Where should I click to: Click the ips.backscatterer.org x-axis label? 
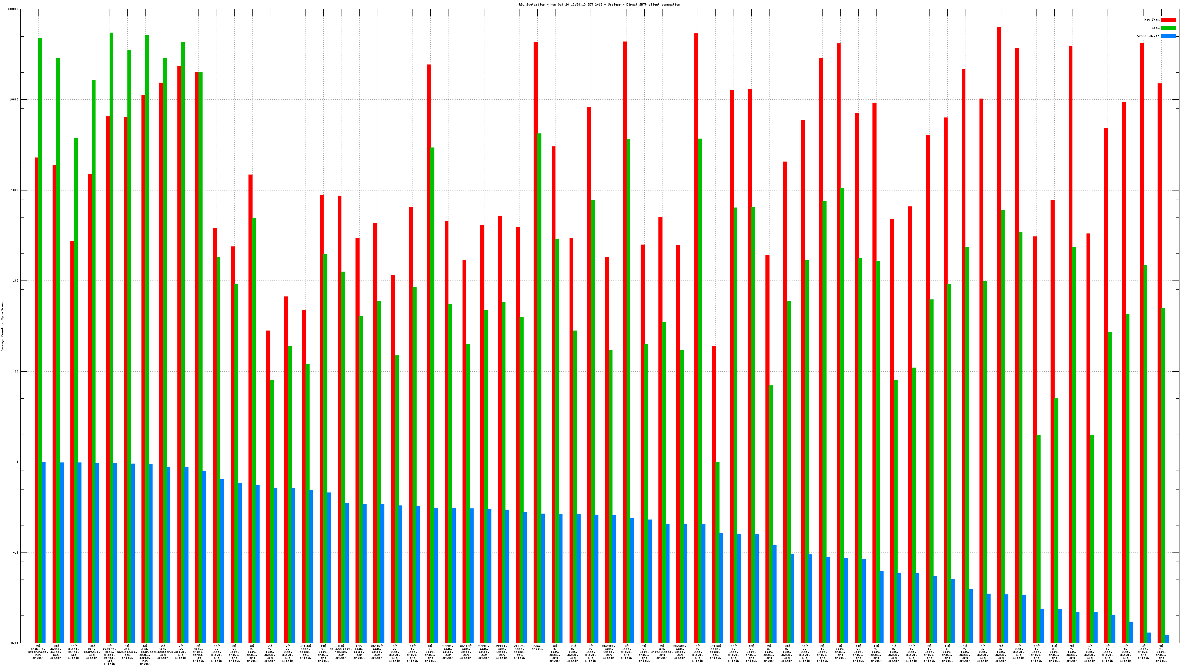coord(163,652)
